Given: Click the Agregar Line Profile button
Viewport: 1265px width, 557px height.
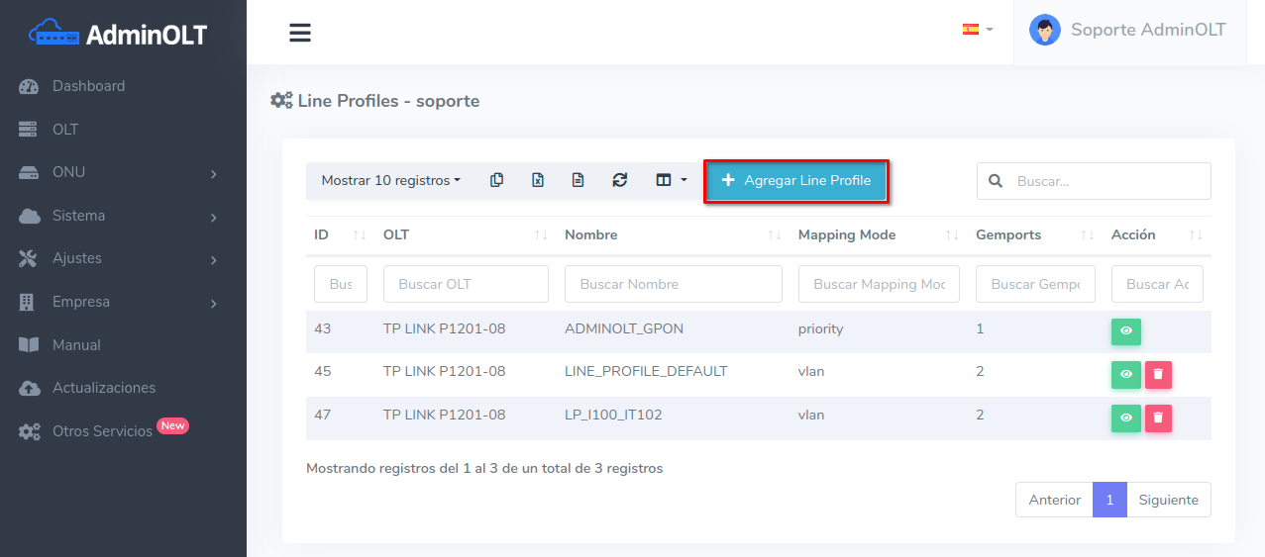Looking at the screenshot, I should 795,180.
